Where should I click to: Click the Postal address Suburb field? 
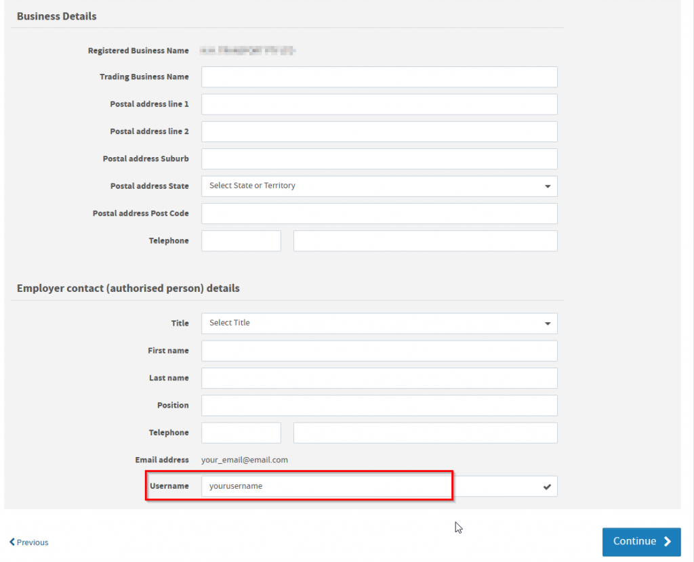point(380,158)
